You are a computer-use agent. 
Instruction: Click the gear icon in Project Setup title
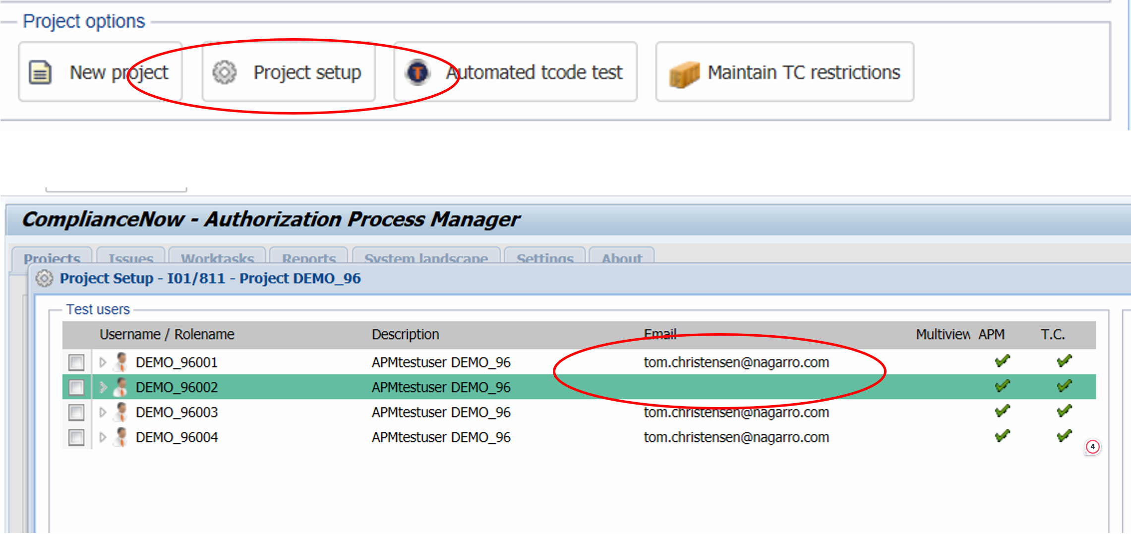tap(44, 278)
